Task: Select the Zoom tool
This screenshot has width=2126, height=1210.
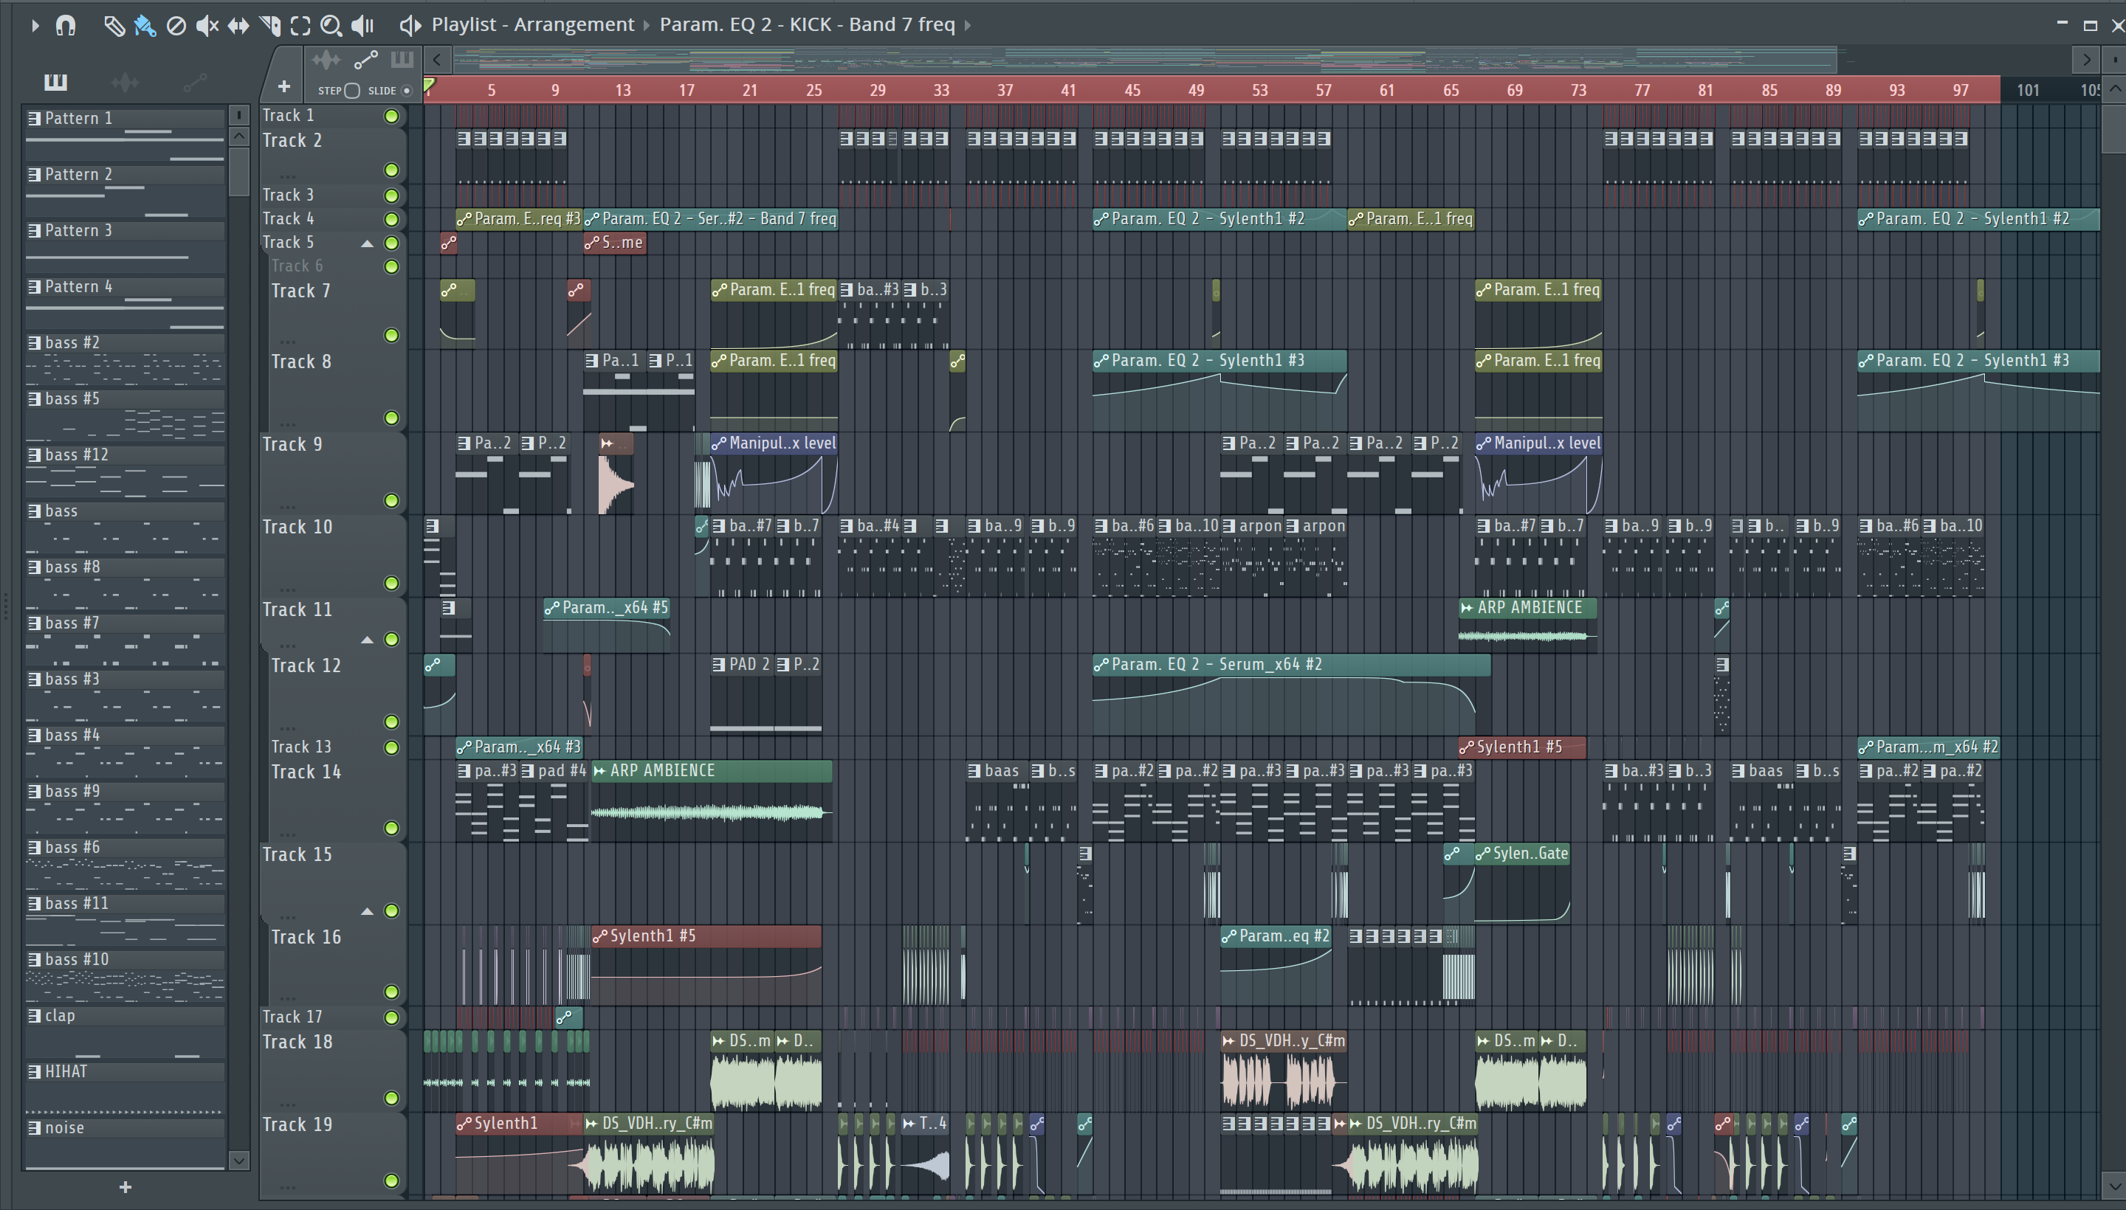Action: pos(331,26)
